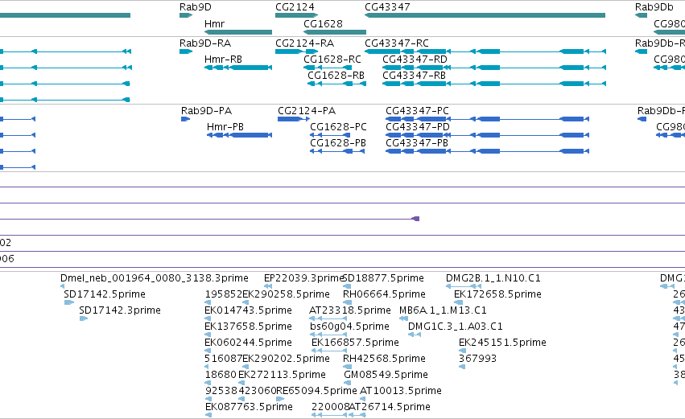This screenshot has height=419, width=685.
Task: Click transcript CG43347-RD label
Action: 415,60
